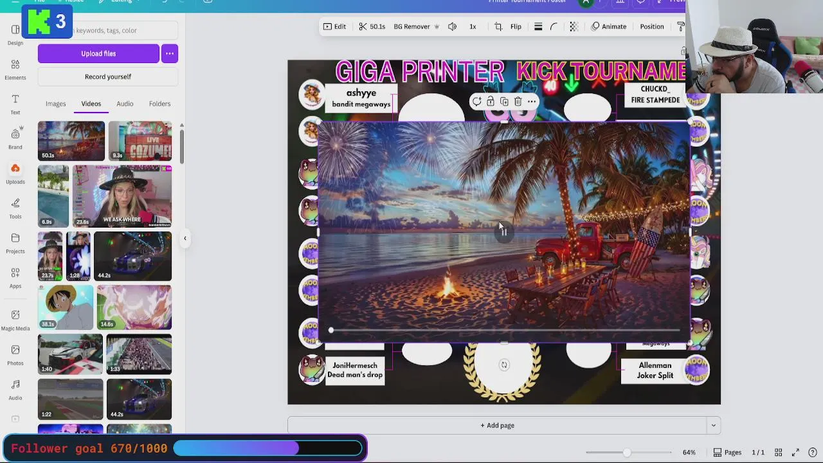Open the Brand panel
The width and height of the screenshot is (823, 463).
[x=15, y=140]
